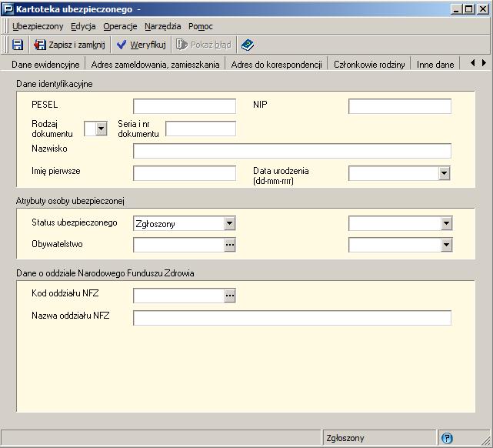This screenshot has height=448, width=493.
Task: Click the Obywatelstwo text field
Action: pyautogui.click(x=179, y=245)
